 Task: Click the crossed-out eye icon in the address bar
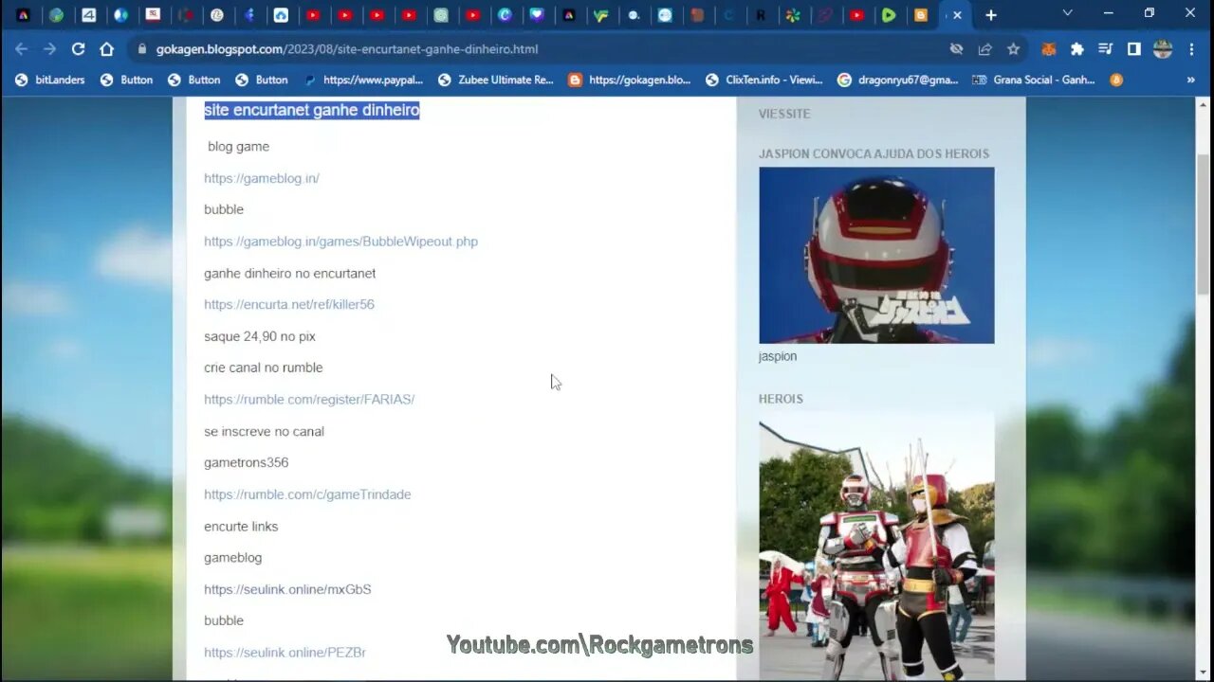(956, 49)
